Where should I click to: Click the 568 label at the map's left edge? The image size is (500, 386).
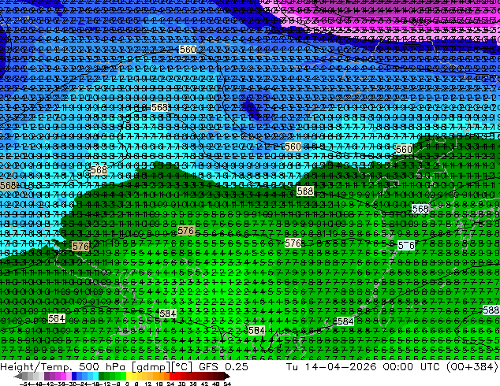point(8,185)
